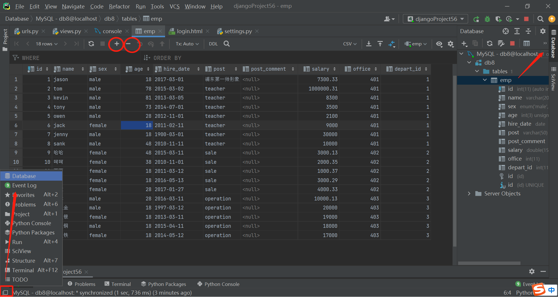Image resolution: width=558 pixels, height=297 pixels.
Task: Collapse the tables folder node
Action: pyautogui.click(x=477, y=71)
